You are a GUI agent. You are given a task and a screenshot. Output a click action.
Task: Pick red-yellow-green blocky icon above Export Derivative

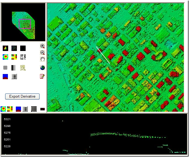[x=14, y=57]
